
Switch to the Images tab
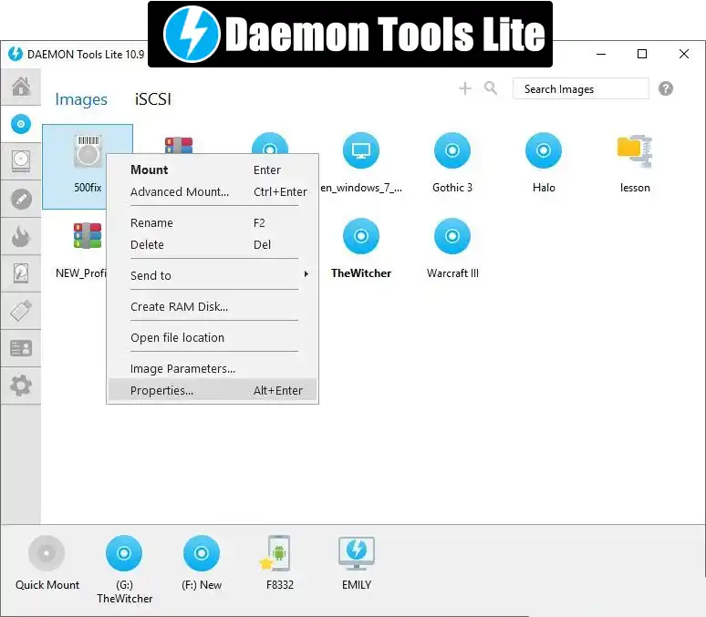pyautogui.click(x=81, y=99)
